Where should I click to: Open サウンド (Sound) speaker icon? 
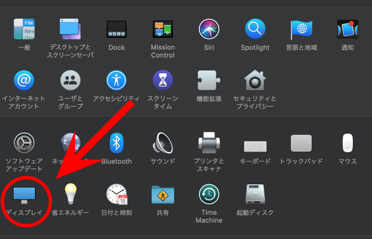click(163, 143)
